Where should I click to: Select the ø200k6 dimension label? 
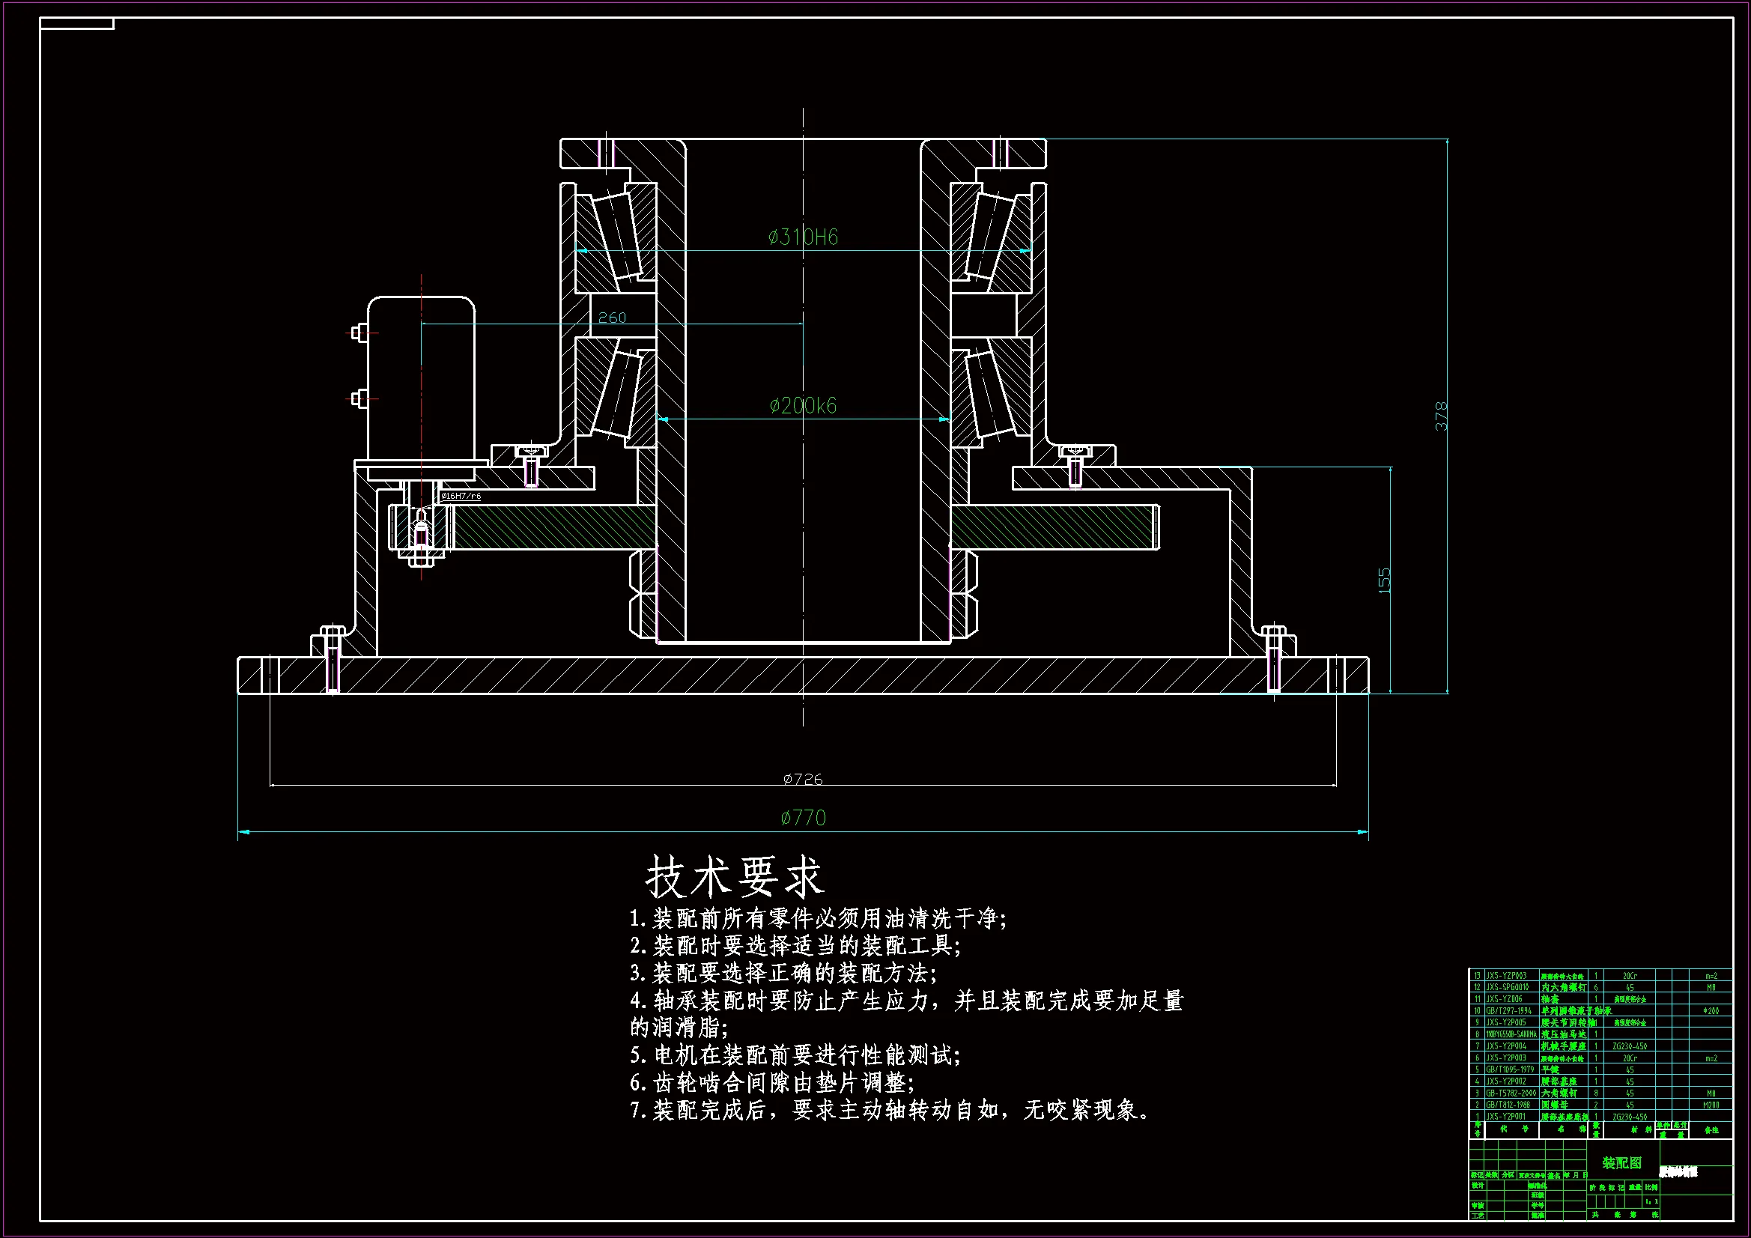tap(802, 406)
